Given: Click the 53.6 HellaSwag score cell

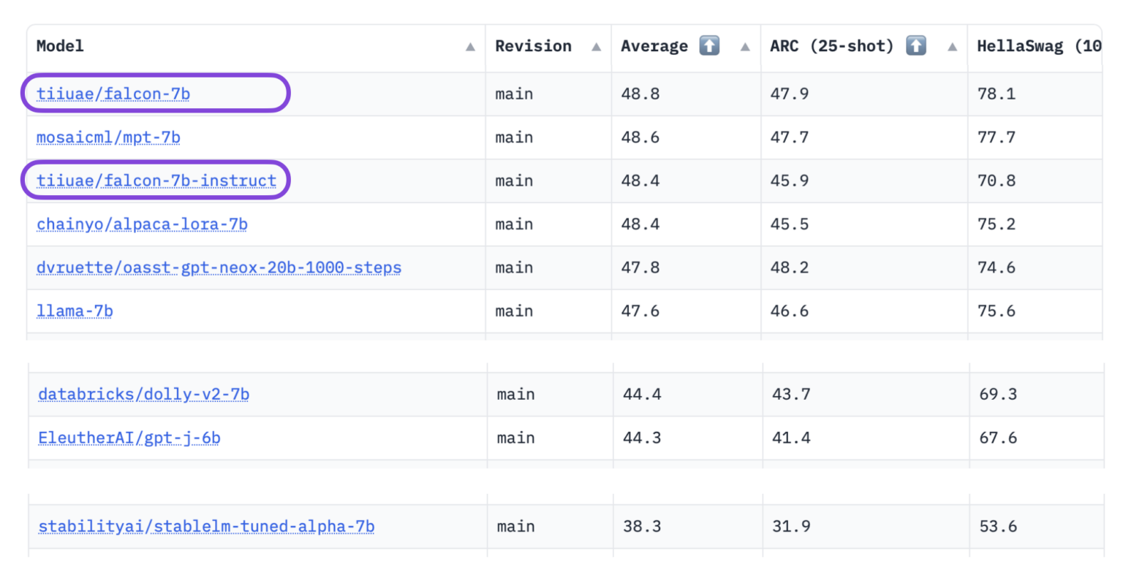Looking at the screenshot, I should click(x=998, y=526).
